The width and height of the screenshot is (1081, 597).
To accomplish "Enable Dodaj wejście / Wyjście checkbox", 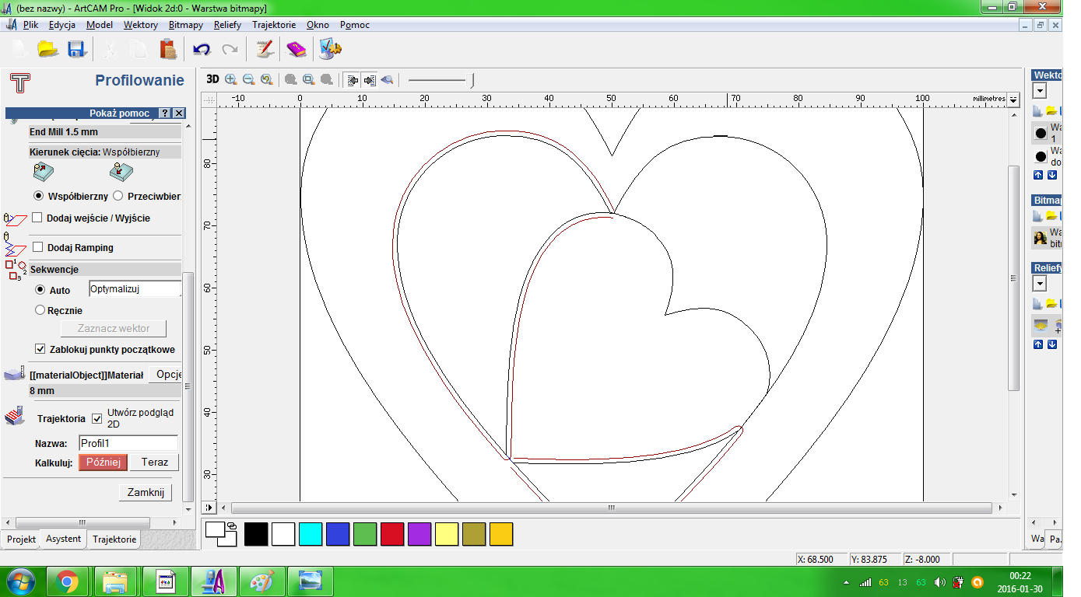I will click(x=37, y=218).
